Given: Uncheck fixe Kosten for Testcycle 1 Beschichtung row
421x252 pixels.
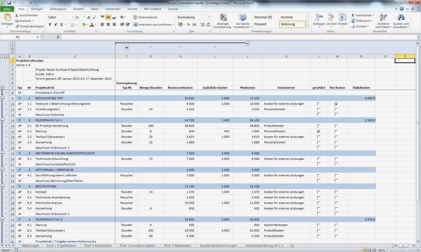Looking at the screenshot, I should 336,103.
